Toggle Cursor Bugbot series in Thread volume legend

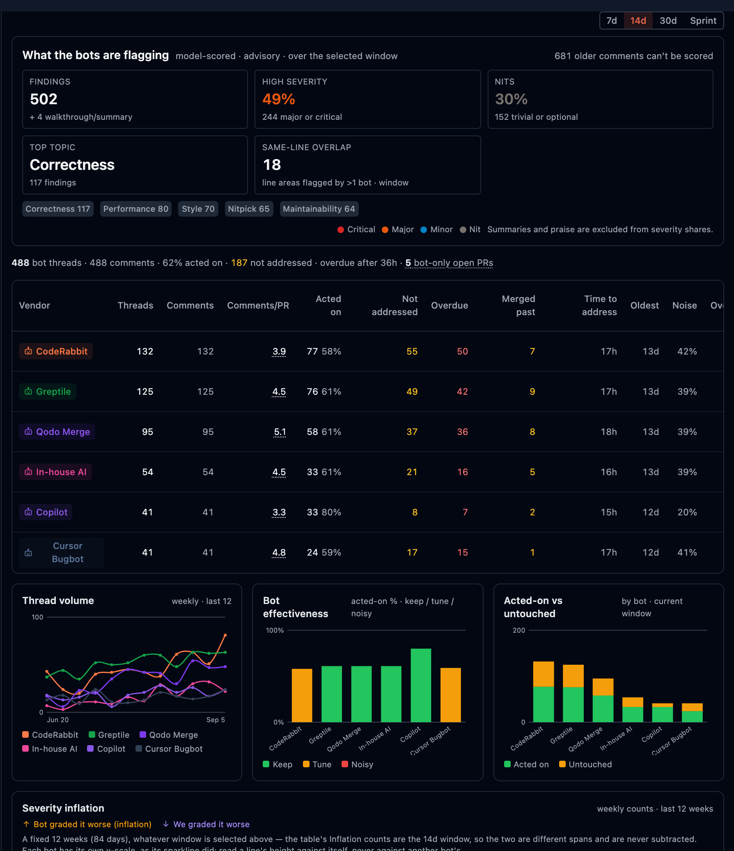[x=169, y=749]
